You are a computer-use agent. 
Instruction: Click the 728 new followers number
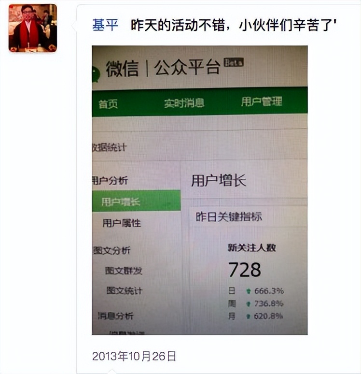tap(245, 270)
